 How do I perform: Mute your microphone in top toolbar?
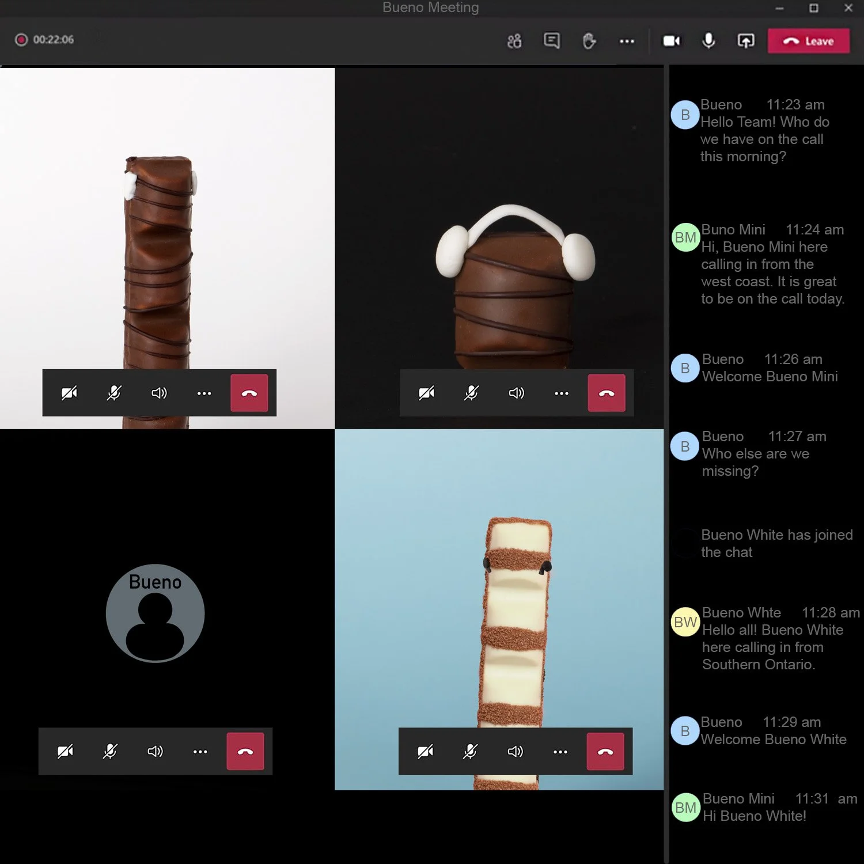coord(708,40)
